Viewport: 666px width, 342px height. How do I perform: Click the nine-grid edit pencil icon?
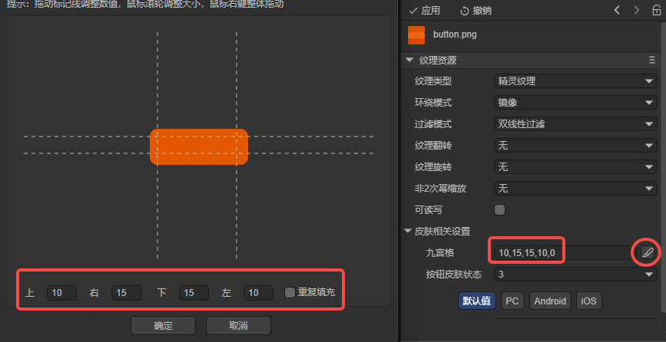(x=647, y=252)
